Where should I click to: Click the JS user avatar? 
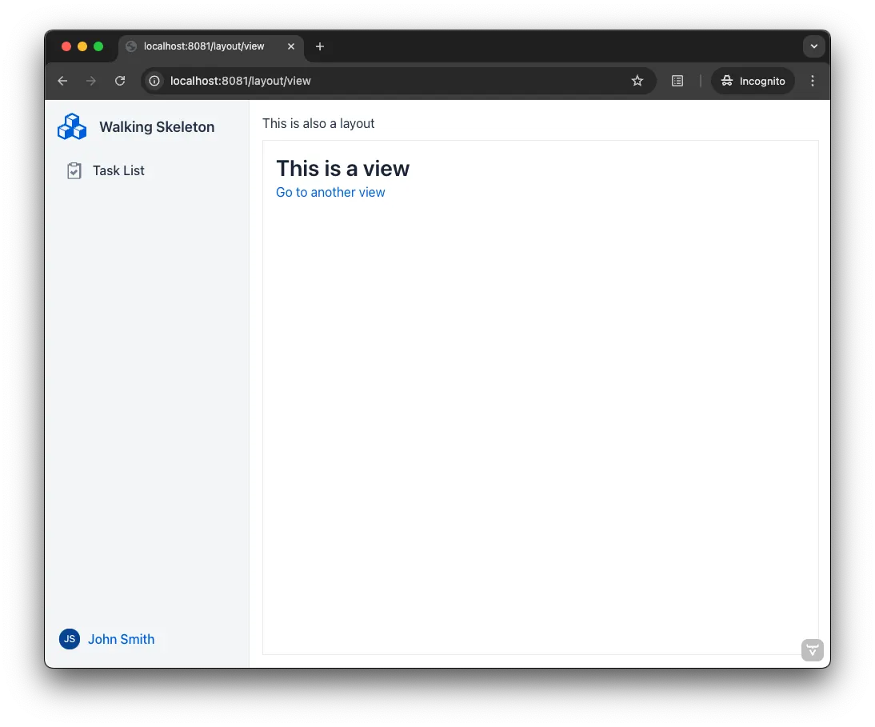pyautogui.click(x=70, y=639)
